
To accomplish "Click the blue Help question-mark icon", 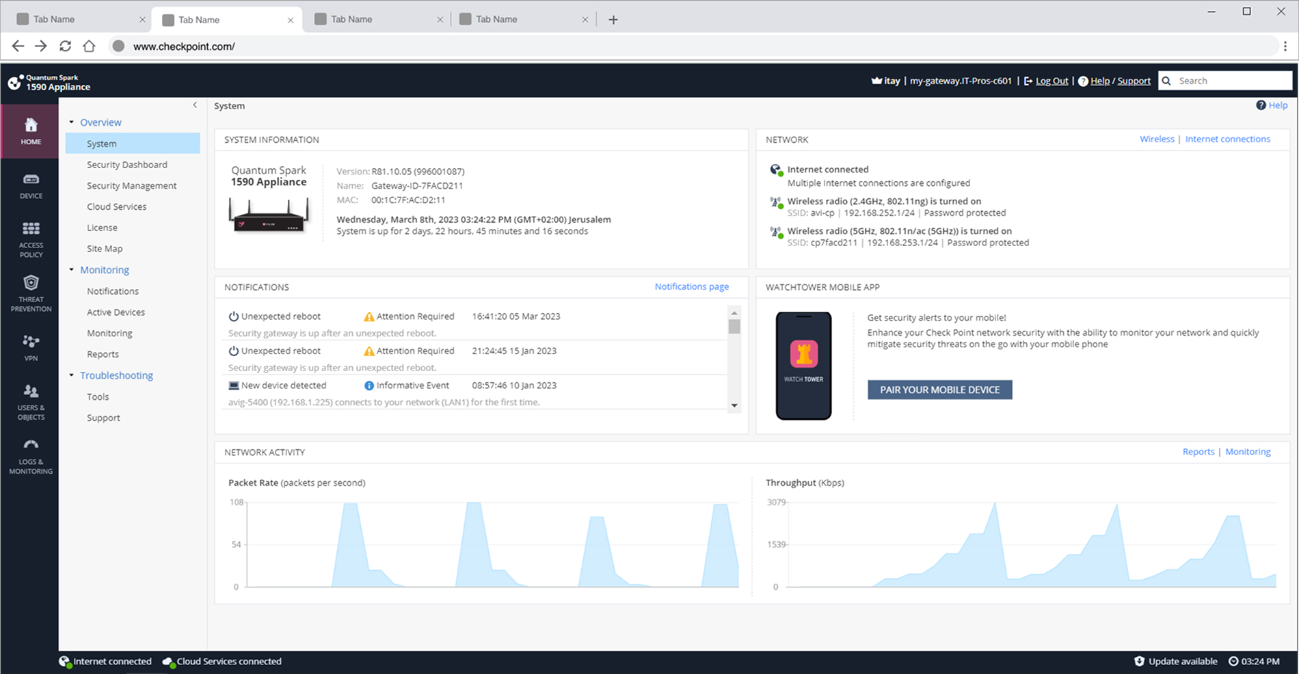I will point(1261,105).
